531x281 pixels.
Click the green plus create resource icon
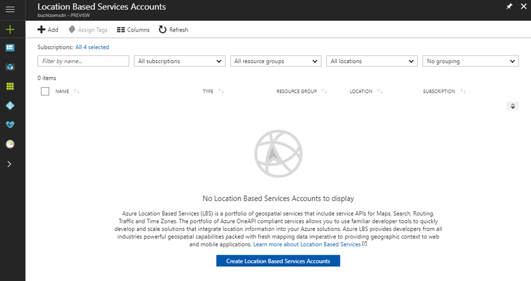point(10,30)
